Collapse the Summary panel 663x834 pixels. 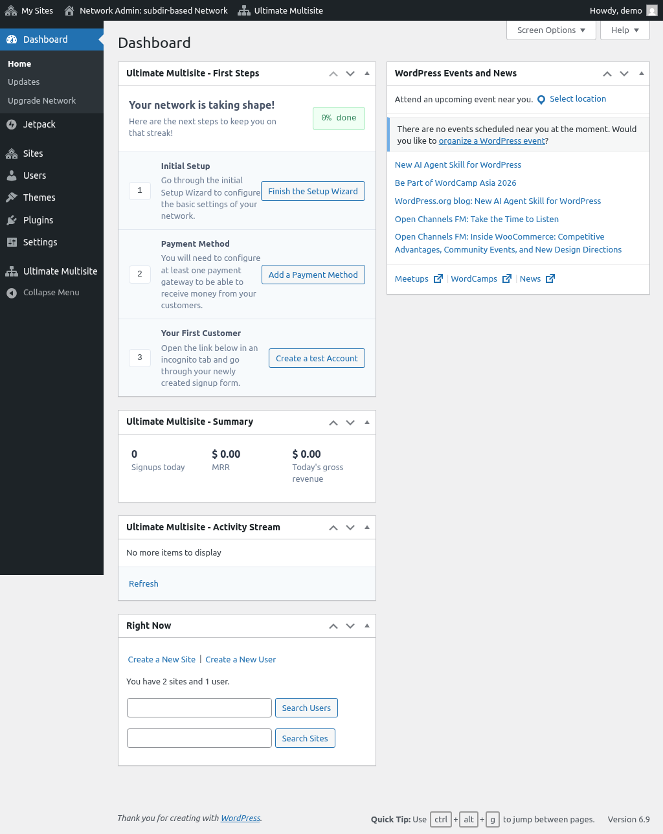(x=367, y=422)
